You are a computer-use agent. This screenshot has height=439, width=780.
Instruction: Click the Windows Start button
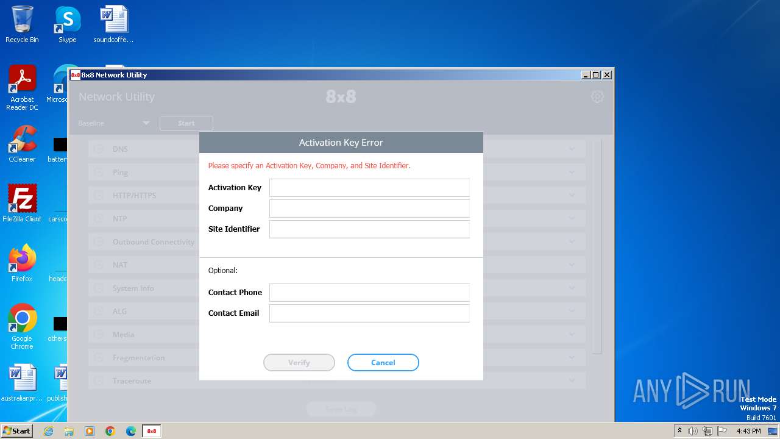tap(17, 430)
